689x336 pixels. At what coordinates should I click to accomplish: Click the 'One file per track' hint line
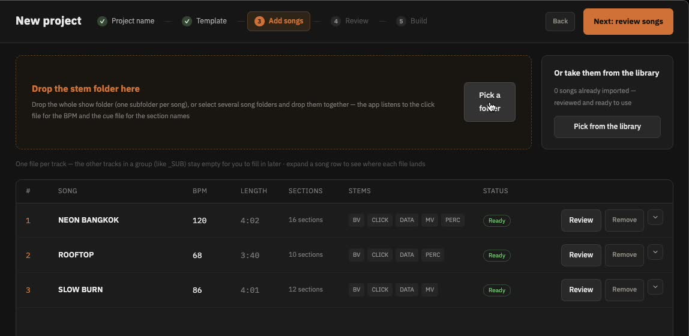(x=220, y=164)
